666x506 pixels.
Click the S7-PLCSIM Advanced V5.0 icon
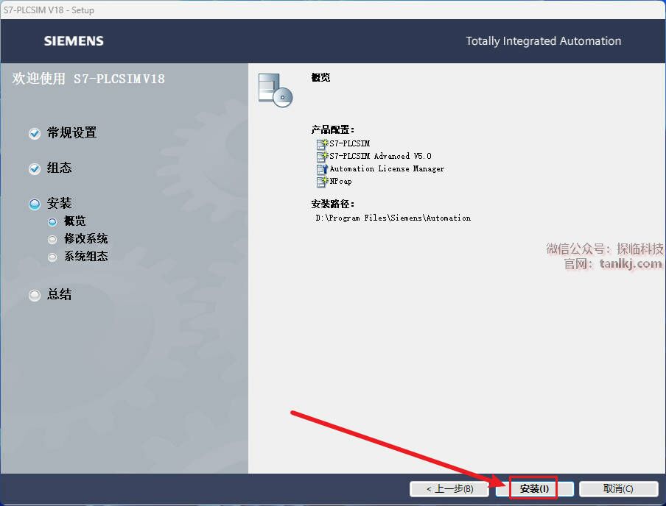pyautogui.click(x=323, y=157)
